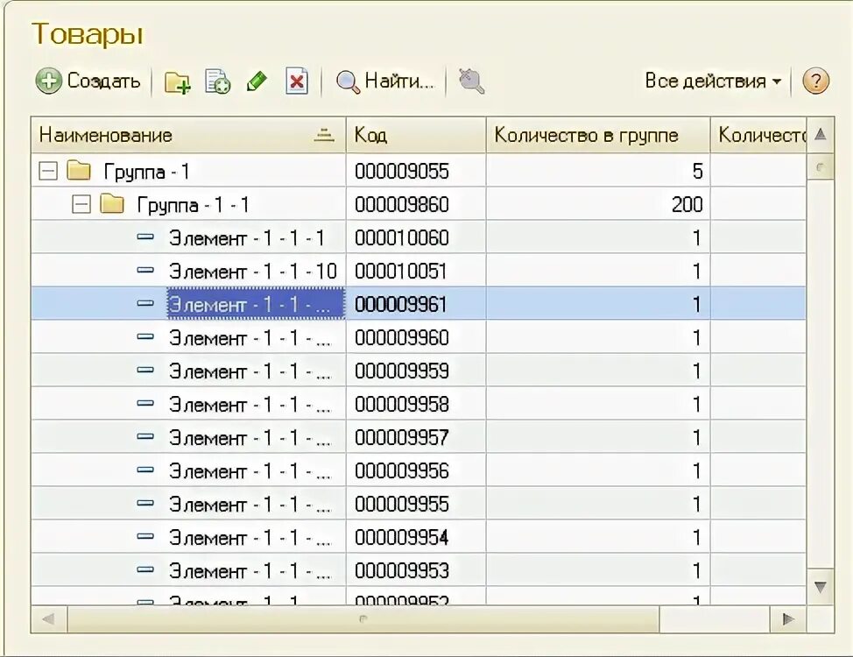This screenshot has height=657, width=853.
Task: Click the vertical scrollbar down arrow
Action: (x=821, y=587)
